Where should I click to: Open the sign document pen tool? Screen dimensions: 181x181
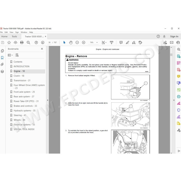(134, 43)
